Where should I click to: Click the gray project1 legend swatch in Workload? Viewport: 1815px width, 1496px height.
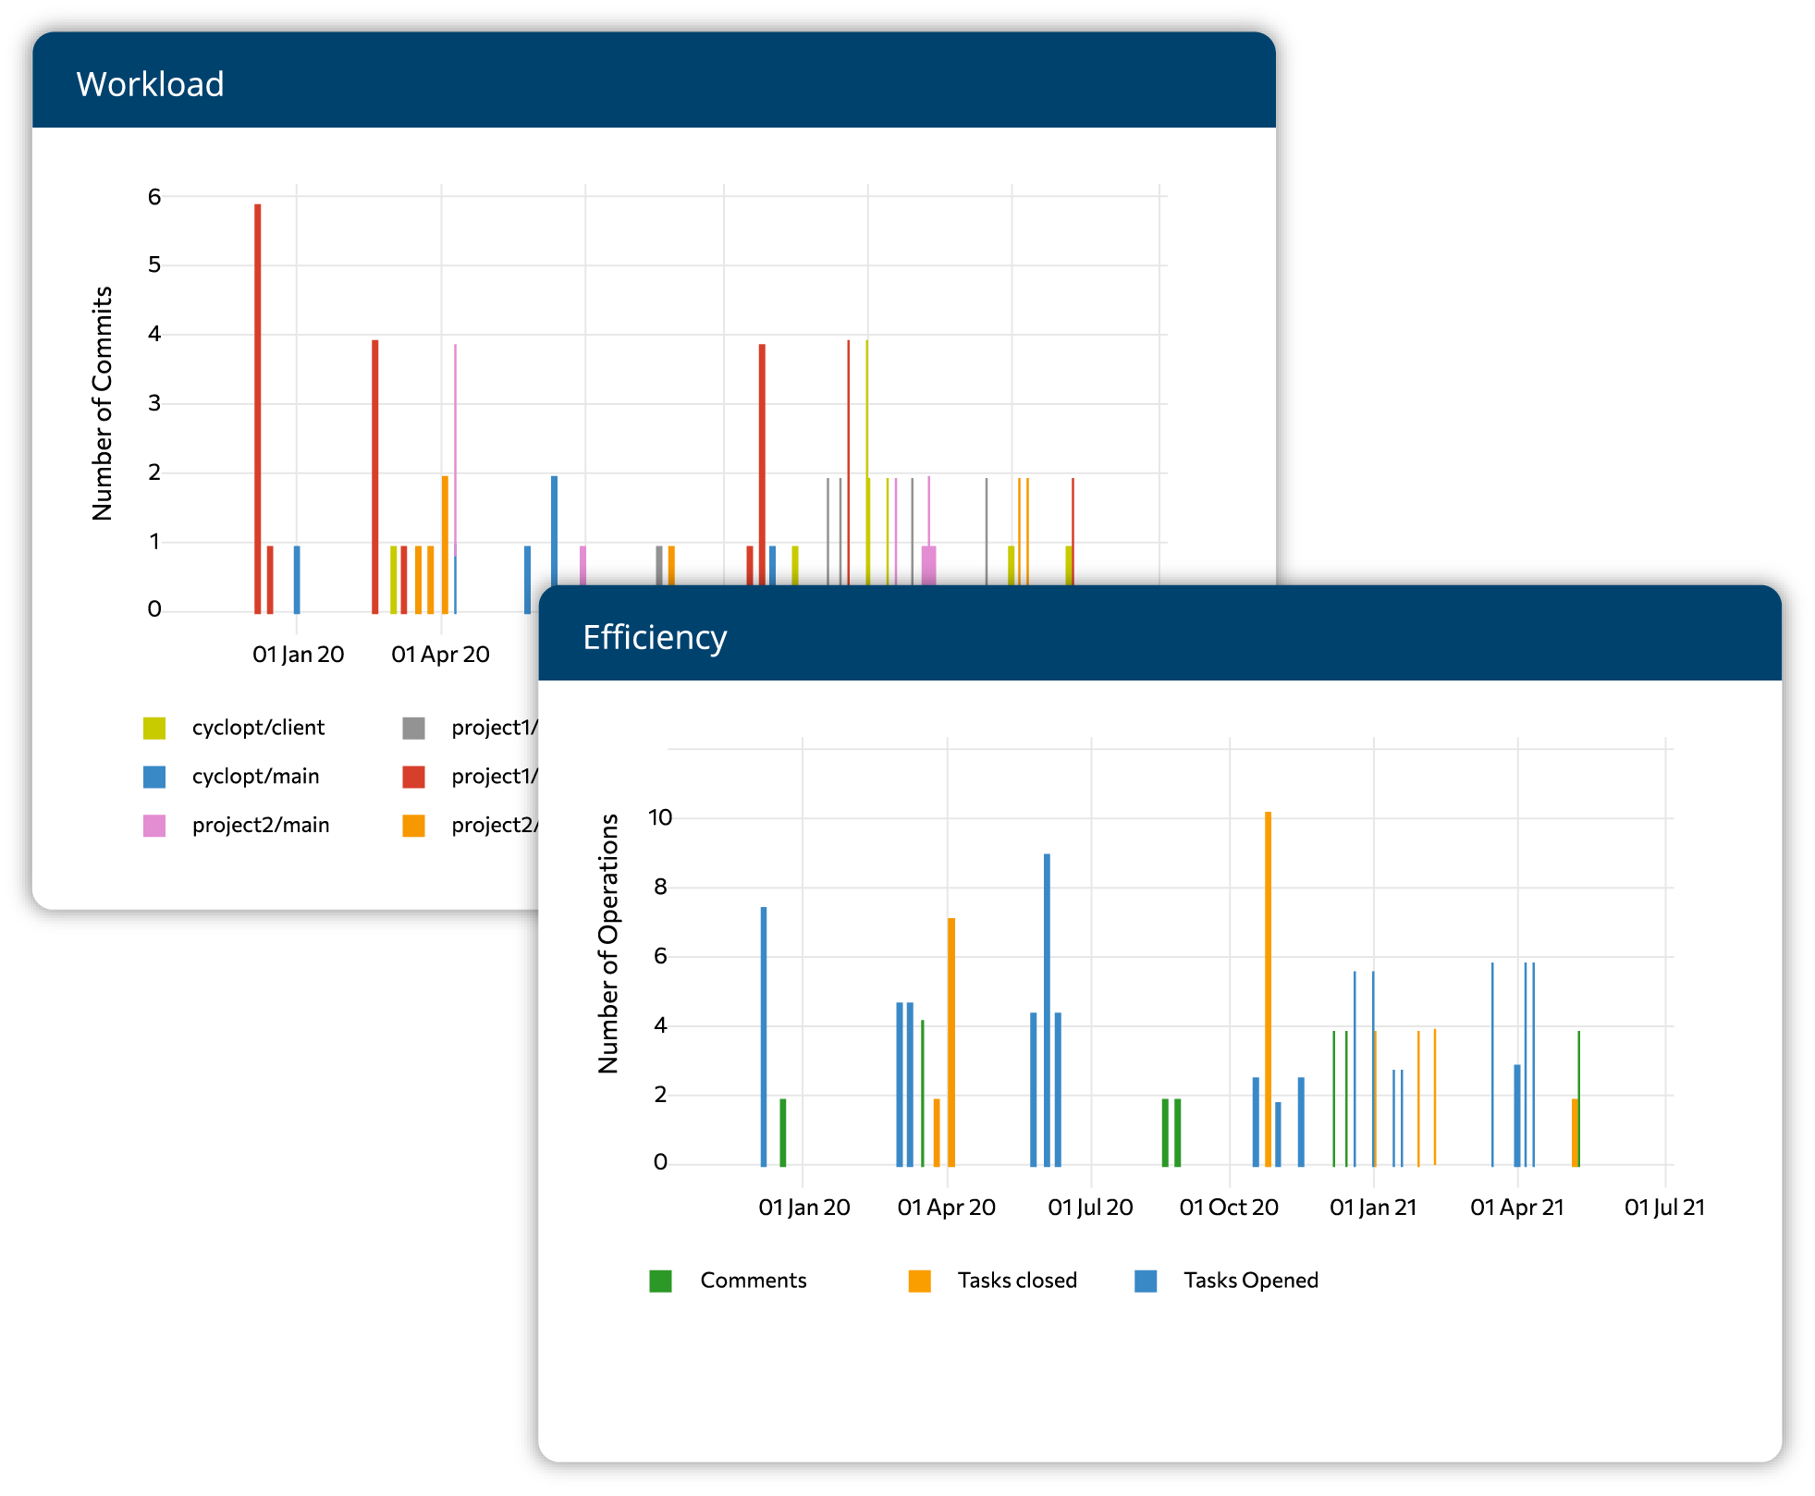pos(413,728)
